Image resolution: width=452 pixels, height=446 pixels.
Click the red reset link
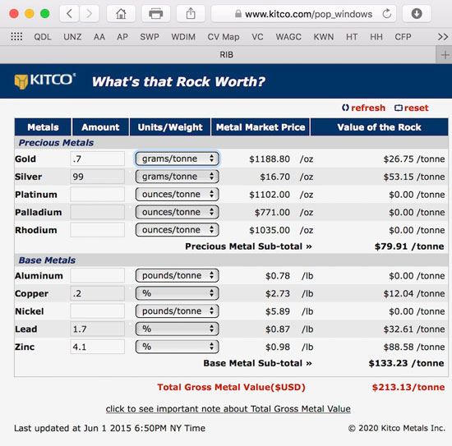tap(412, 108)
